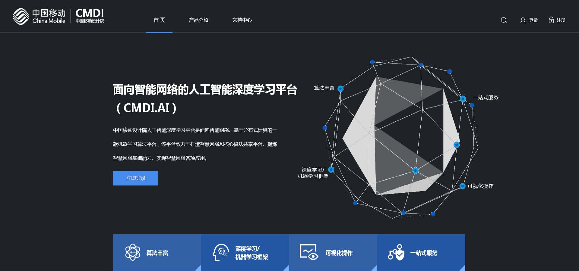The height and width of the screenshot is (271, 579).
Task: Click the shield-check icon for 一站式服务
Action: [396, 252]
